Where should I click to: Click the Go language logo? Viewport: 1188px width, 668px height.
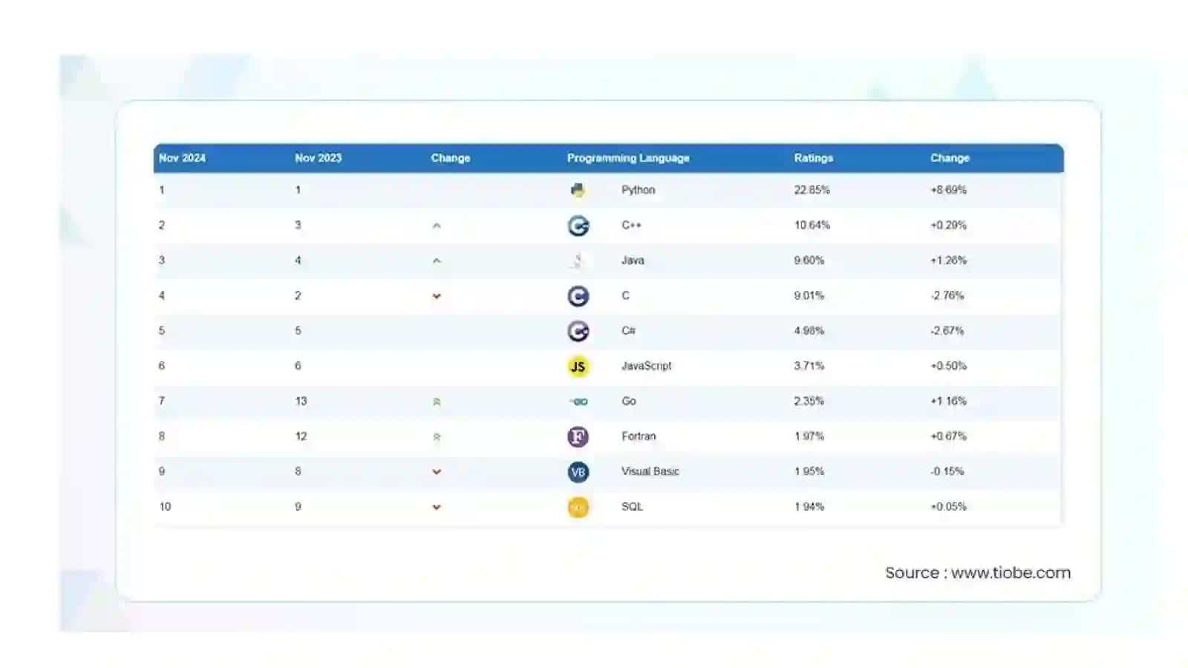[578, 402]
